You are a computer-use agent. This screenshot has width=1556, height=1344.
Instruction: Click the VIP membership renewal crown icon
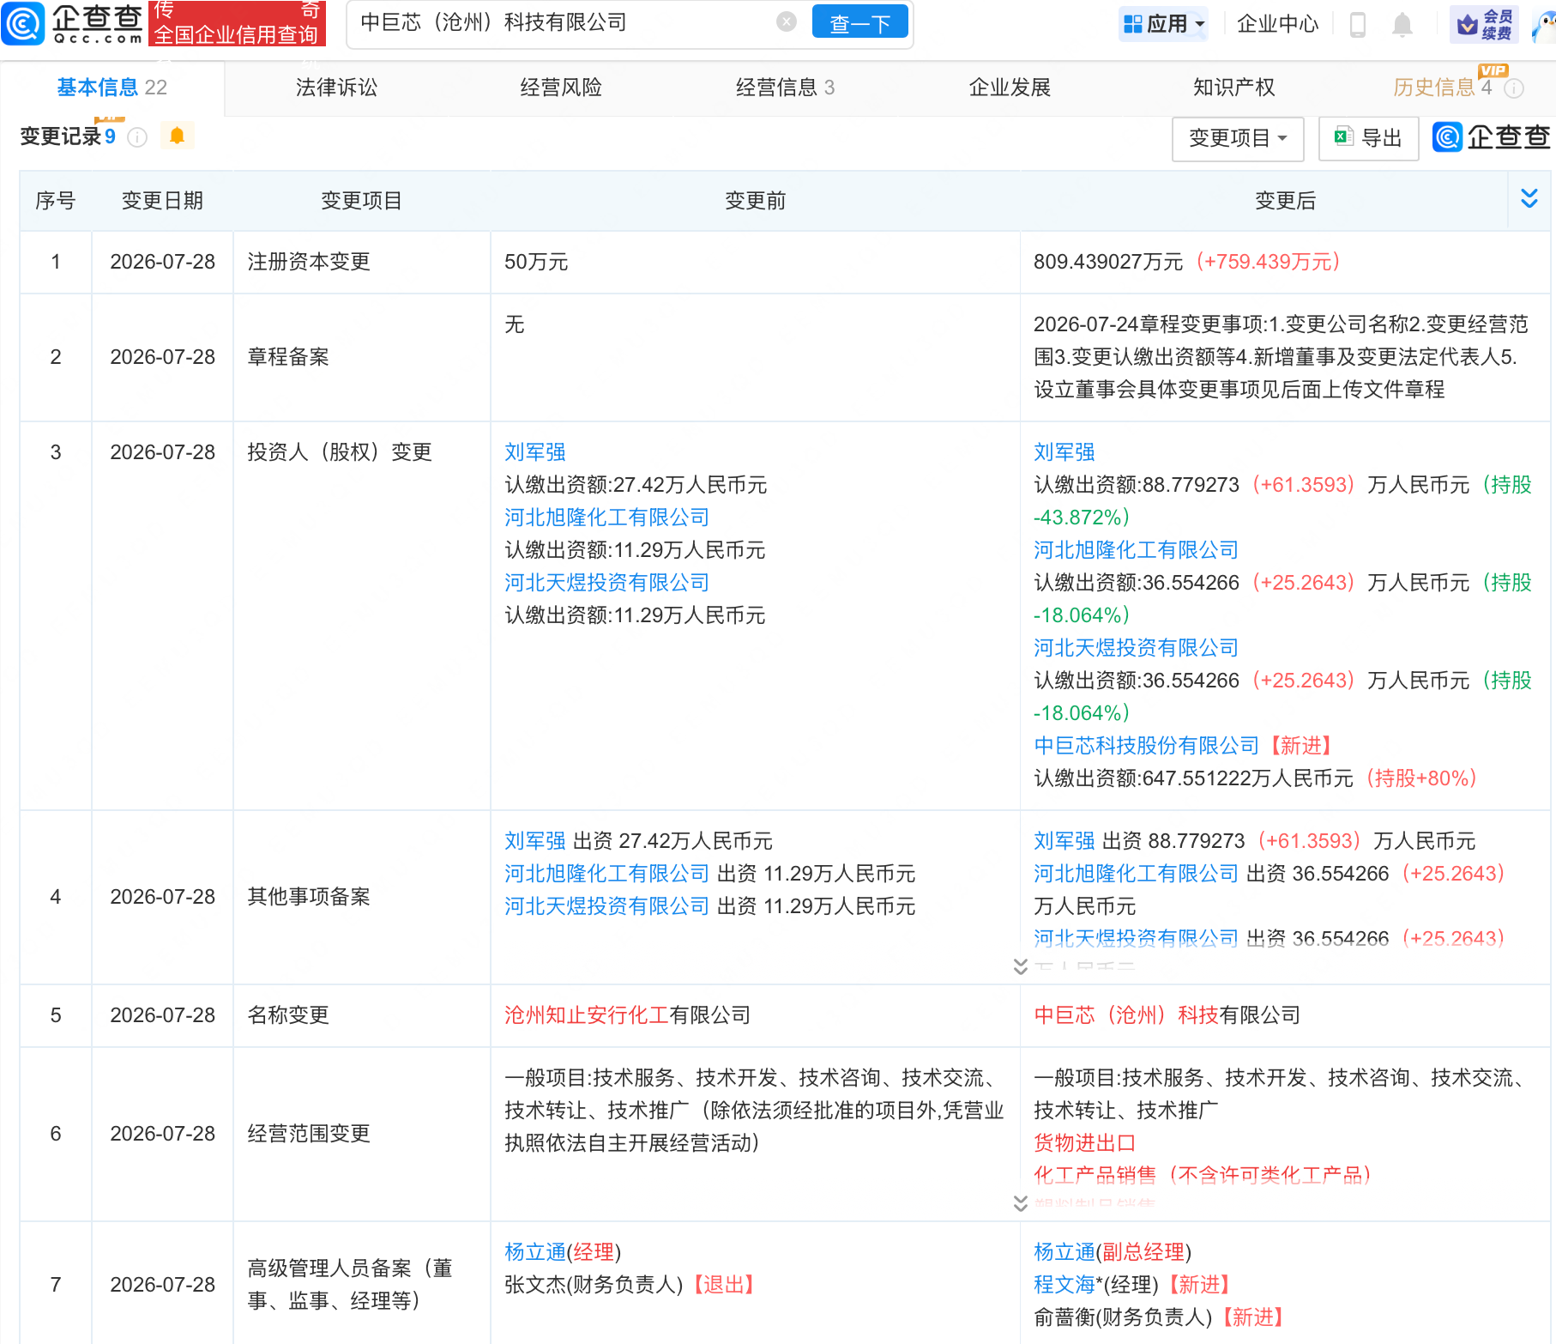pos(1484,24)
